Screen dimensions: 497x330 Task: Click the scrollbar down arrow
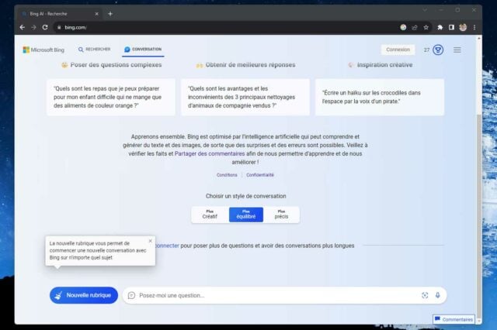479,321
